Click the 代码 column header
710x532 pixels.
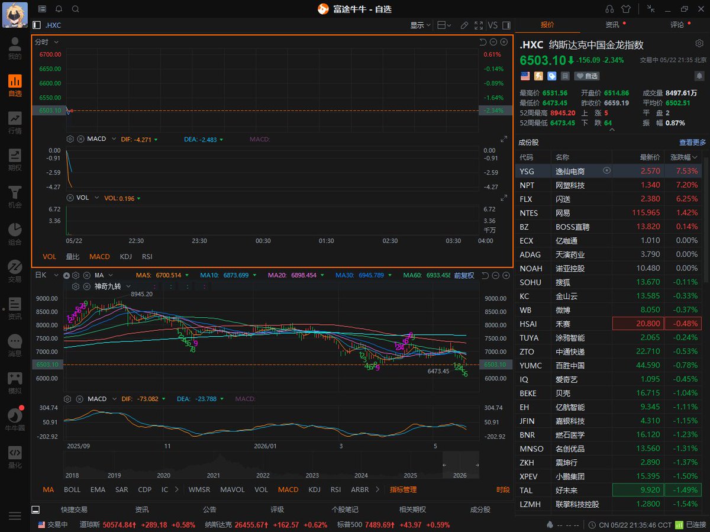click(x=527, y=157)
